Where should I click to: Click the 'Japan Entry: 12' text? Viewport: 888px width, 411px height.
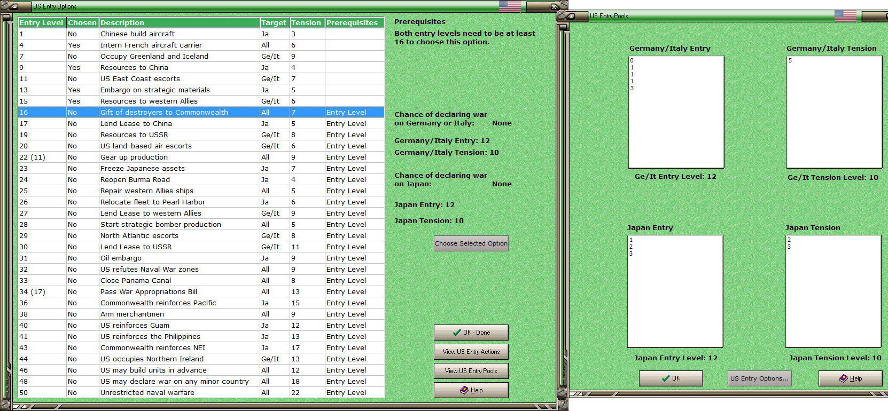click(x=424, y=205)
